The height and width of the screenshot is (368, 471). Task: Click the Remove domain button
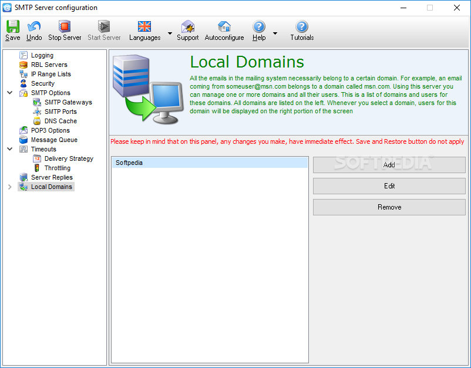[x=389, y=207]
